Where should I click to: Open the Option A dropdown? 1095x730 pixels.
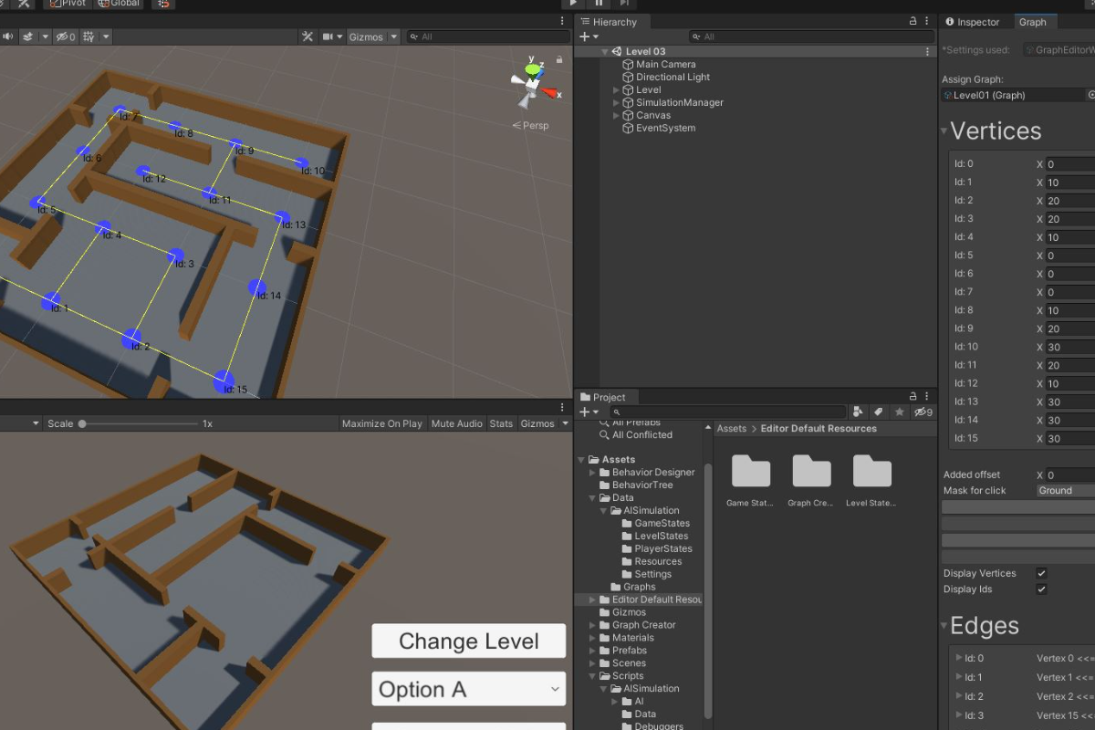(x=468, y=689)
